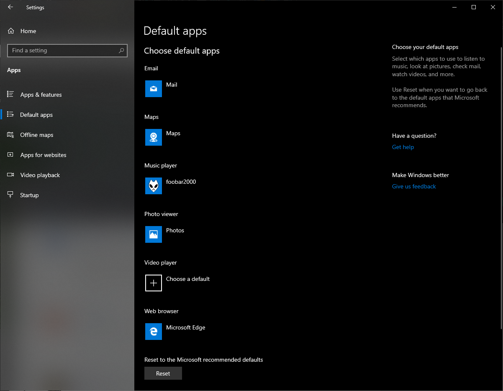Viewport: 503px width, 391px height.
Task: Change the Mail default email app
Action: tap(172, 85)
